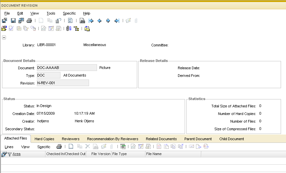Go to the next record arrow
The image size is (286, 173).
[108, 21]
